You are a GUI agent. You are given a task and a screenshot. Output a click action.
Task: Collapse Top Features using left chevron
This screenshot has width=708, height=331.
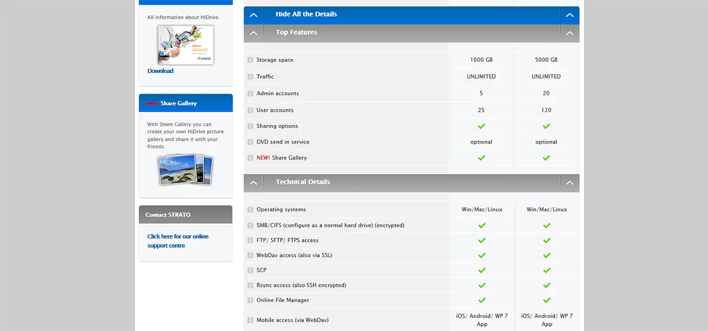(x=253, y=33)
